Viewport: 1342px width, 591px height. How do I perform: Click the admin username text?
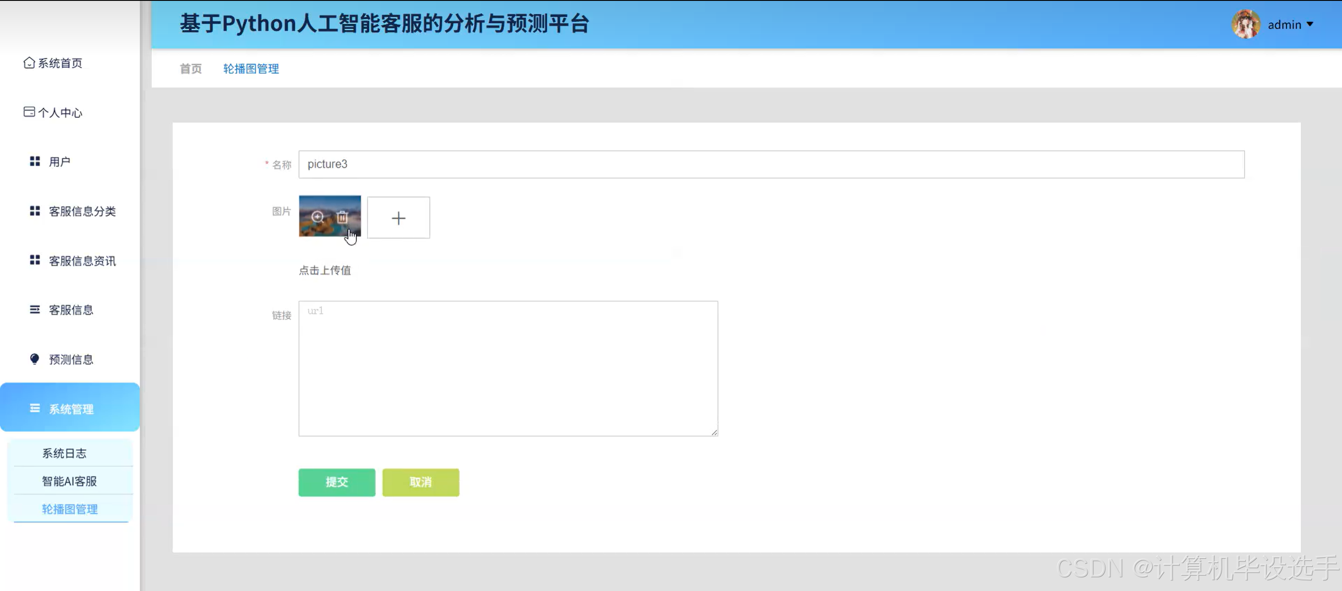[x=1285, y=25]
